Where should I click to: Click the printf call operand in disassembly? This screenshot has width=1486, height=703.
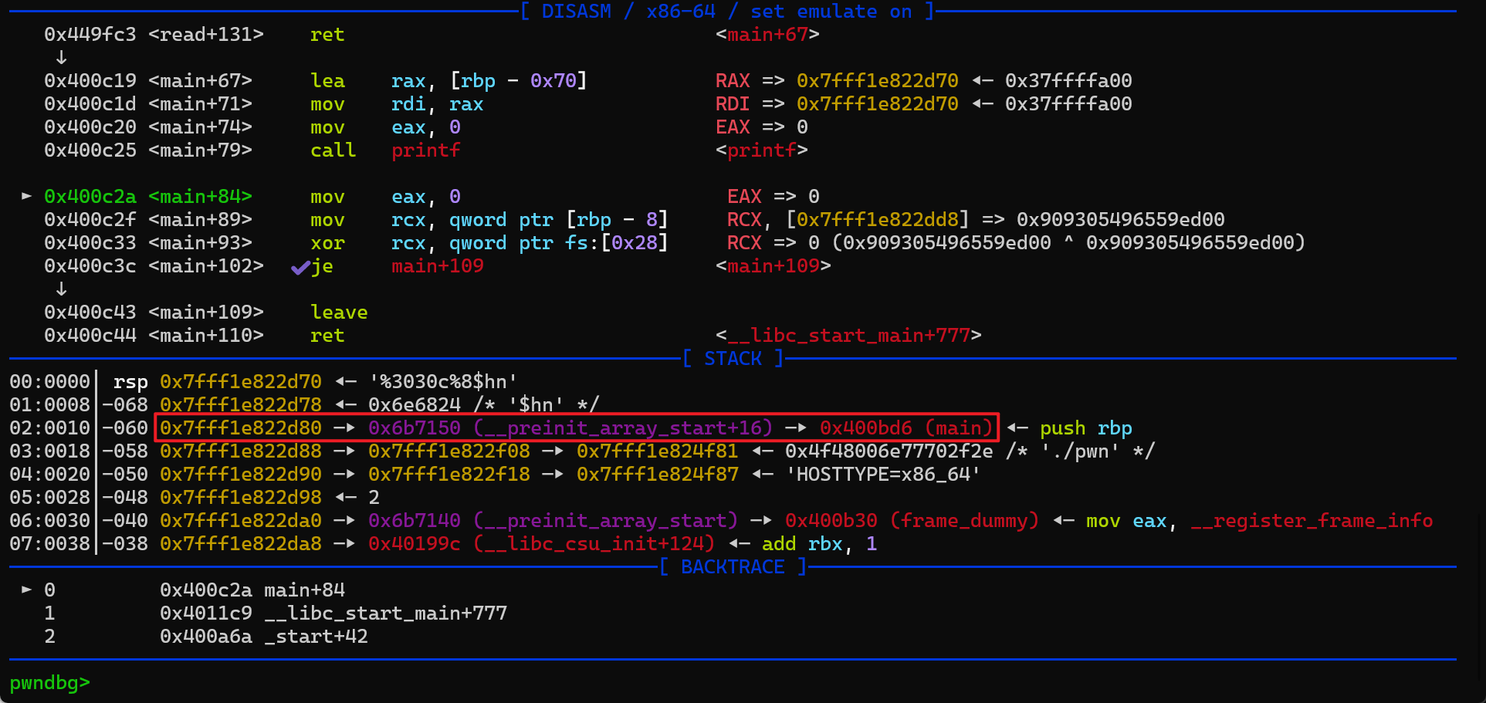[x=425, y=150]
